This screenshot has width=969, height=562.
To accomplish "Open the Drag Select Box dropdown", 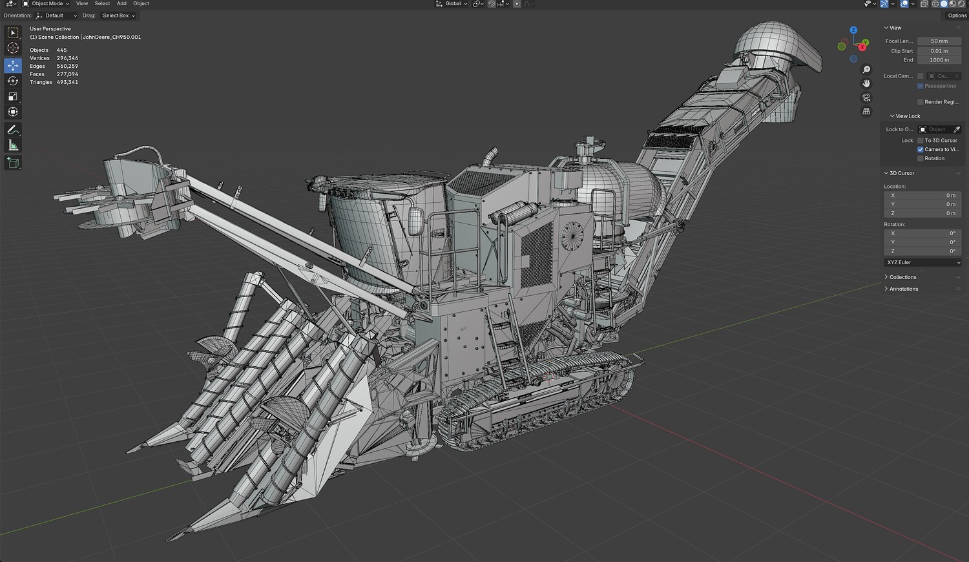I will (118, 16).
